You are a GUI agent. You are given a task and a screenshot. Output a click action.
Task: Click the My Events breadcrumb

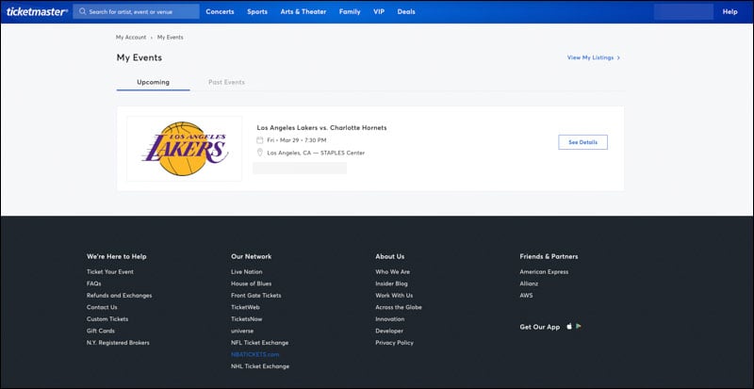[171, 37]
